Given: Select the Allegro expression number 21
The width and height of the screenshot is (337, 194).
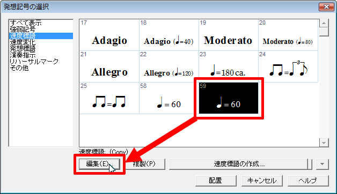Looking at the screenshot, I should (109, 66).
